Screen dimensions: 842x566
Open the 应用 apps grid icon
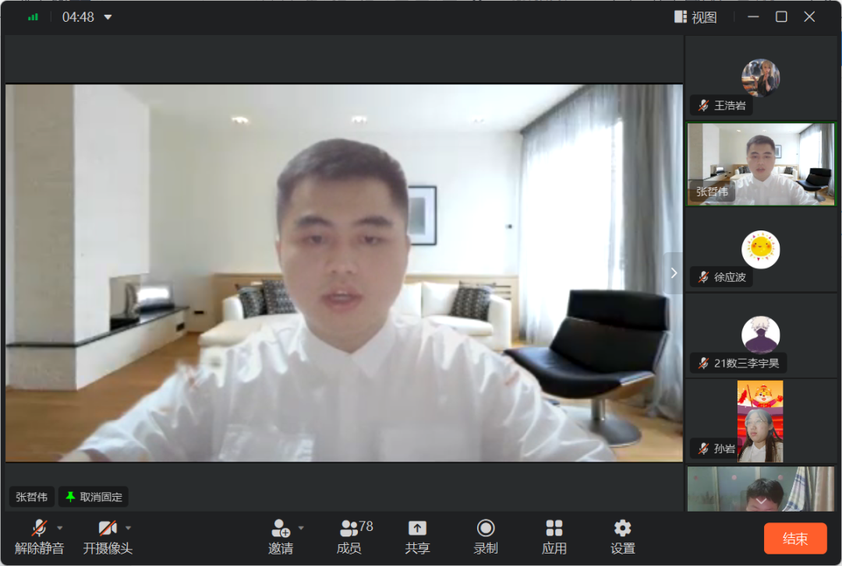(x=554, y=529)
